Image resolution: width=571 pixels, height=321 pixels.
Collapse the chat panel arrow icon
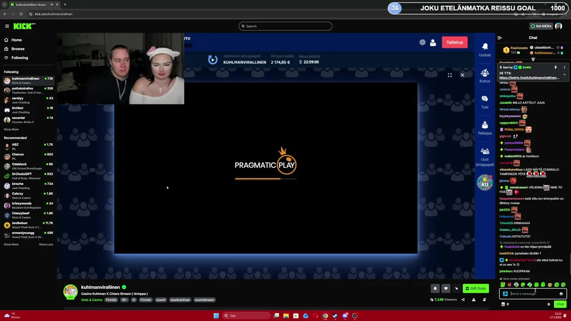coord(500,38)
